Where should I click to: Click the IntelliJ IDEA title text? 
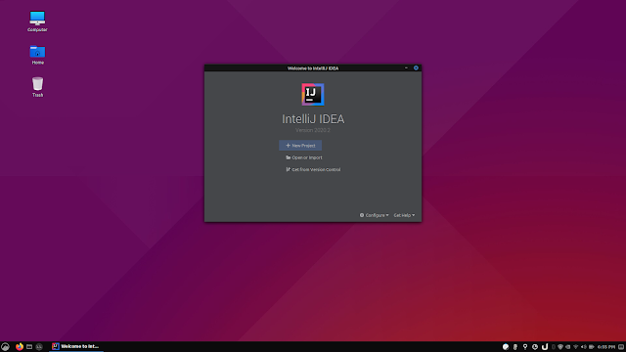click(x=313, y=119)
